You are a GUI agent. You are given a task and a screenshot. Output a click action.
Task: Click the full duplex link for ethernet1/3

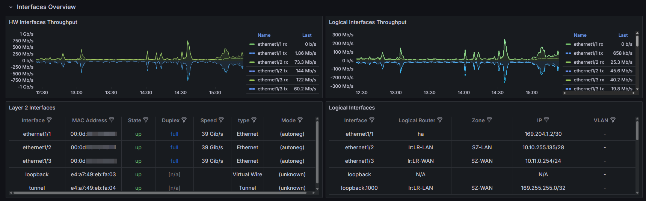pos(174,161)
